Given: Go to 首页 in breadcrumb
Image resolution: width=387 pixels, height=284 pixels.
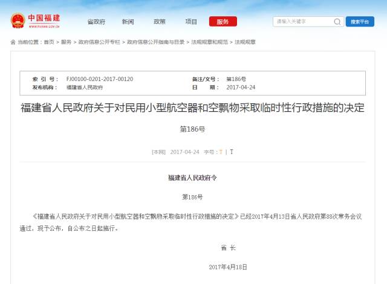Looking at the screenshot, I should click(x=49, y=42).
